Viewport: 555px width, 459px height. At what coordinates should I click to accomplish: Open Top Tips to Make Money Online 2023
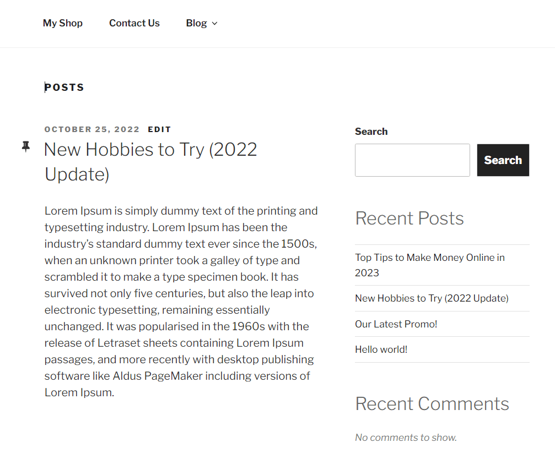(x=429, y=265)
